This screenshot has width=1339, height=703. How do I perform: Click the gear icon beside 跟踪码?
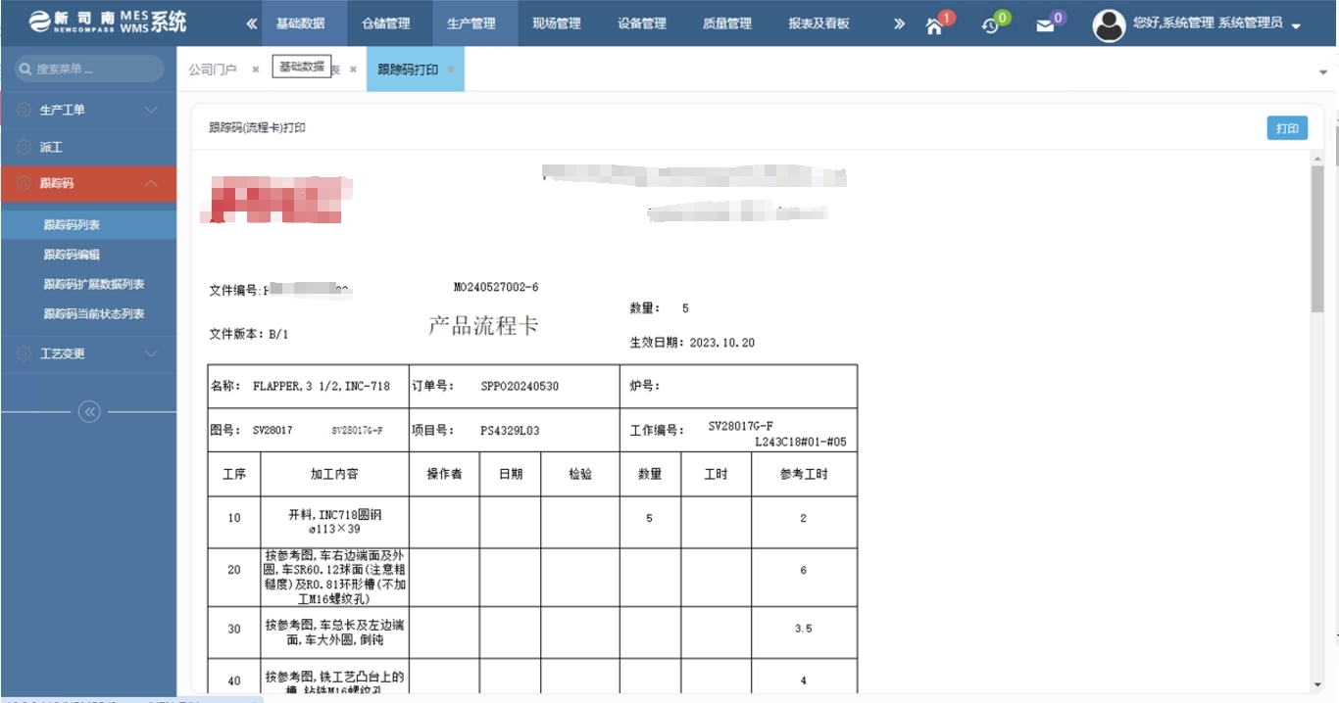tap(25, 183)
